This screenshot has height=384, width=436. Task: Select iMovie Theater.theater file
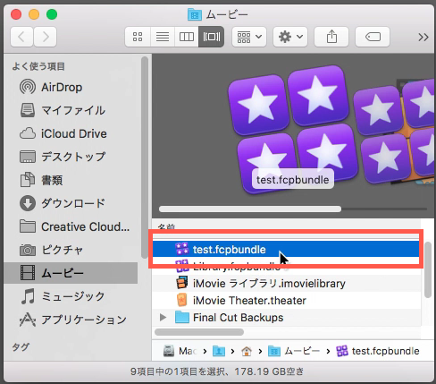pos(287,300)
